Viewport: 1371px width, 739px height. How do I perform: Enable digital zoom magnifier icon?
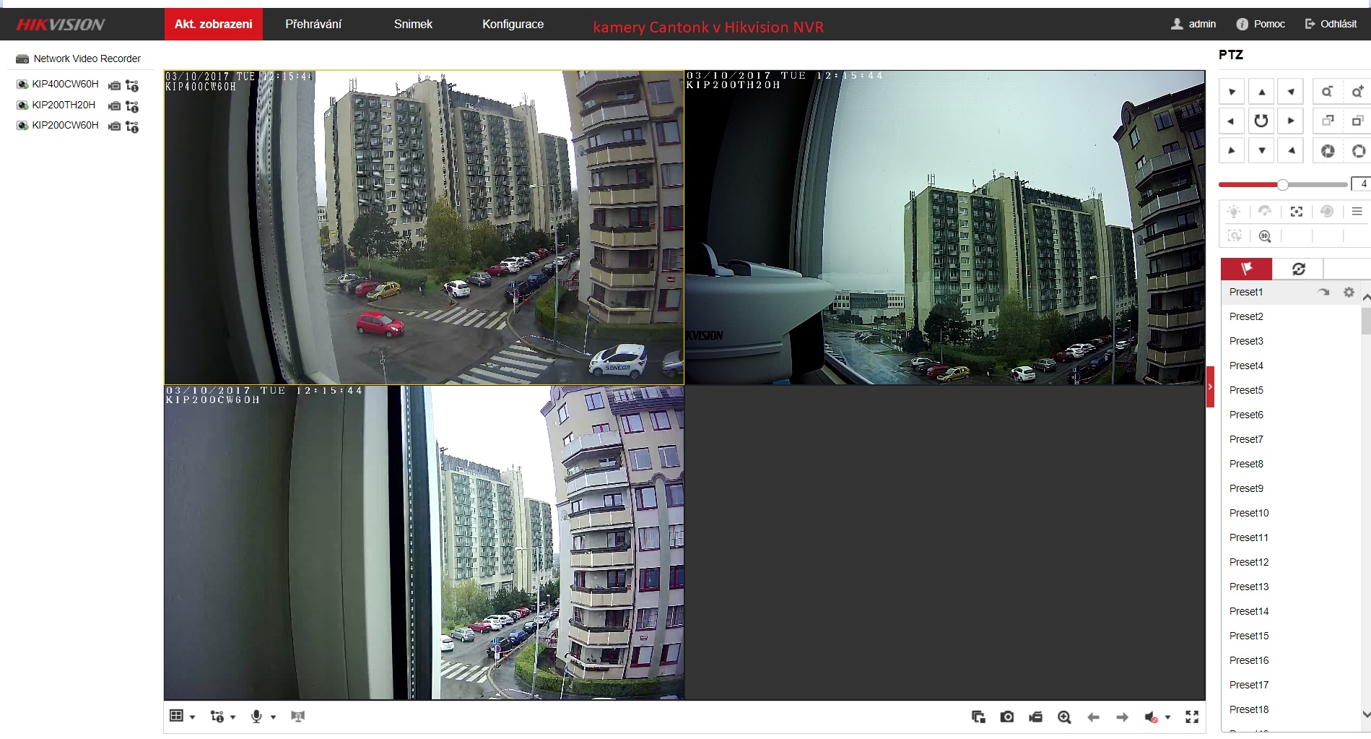(1064, 717)
